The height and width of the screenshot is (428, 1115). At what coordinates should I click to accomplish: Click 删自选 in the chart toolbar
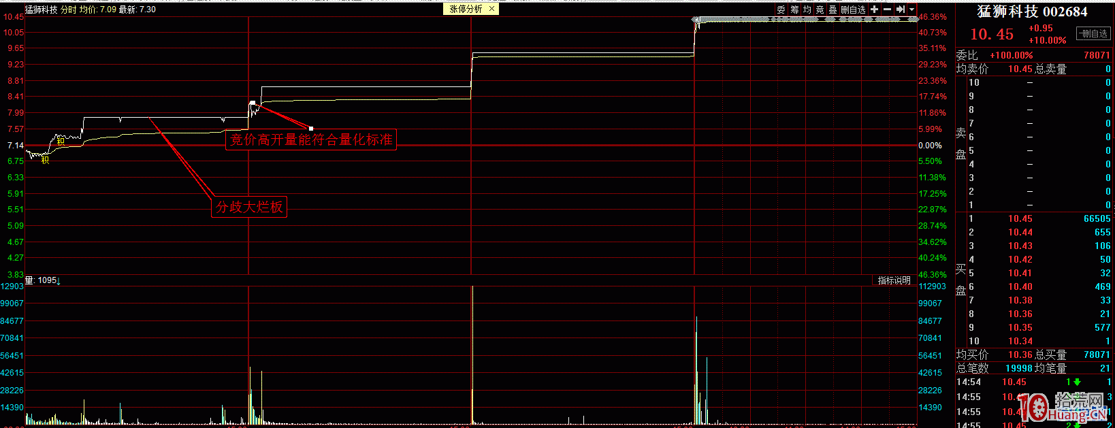coord(853,10)
